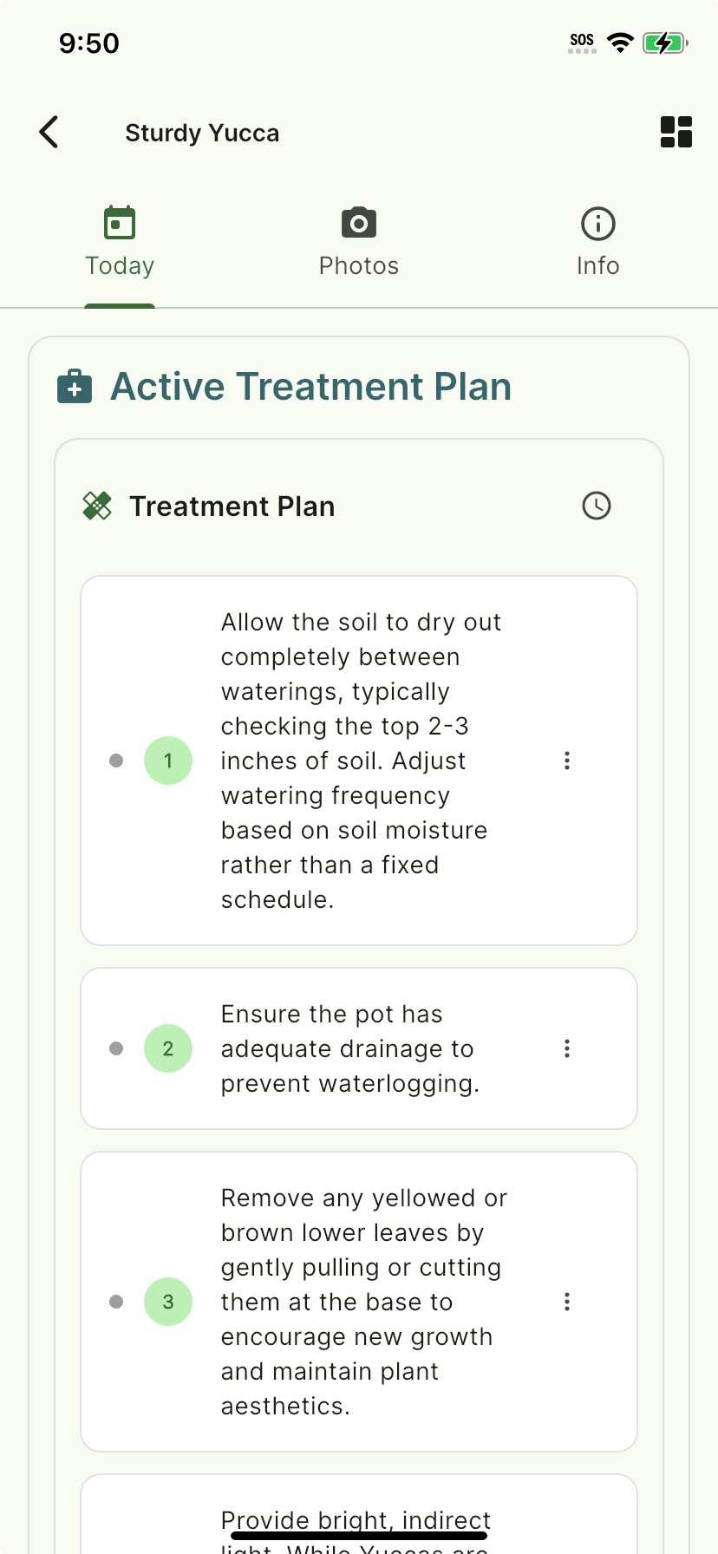
Task: Click the dashboard grid icon top right
Action: point(676,132)
